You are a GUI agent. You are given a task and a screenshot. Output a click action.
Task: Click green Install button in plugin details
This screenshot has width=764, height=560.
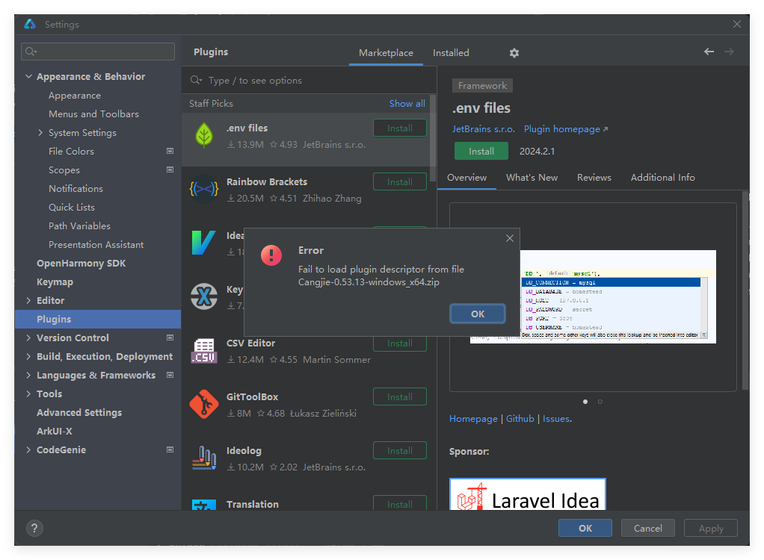coord(481,152)
